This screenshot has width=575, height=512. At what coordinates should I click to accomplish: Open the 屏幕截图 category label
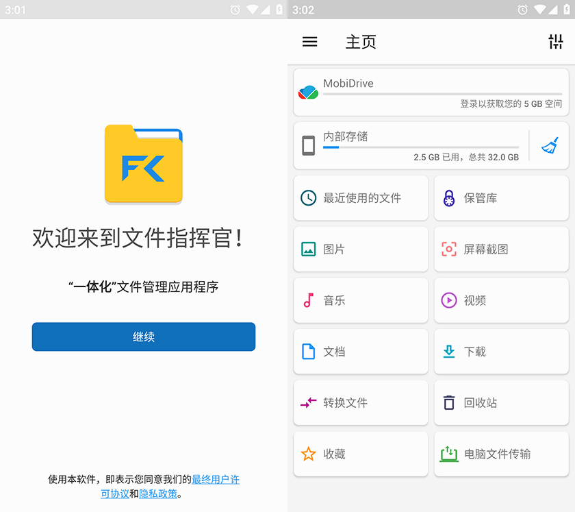486,249
